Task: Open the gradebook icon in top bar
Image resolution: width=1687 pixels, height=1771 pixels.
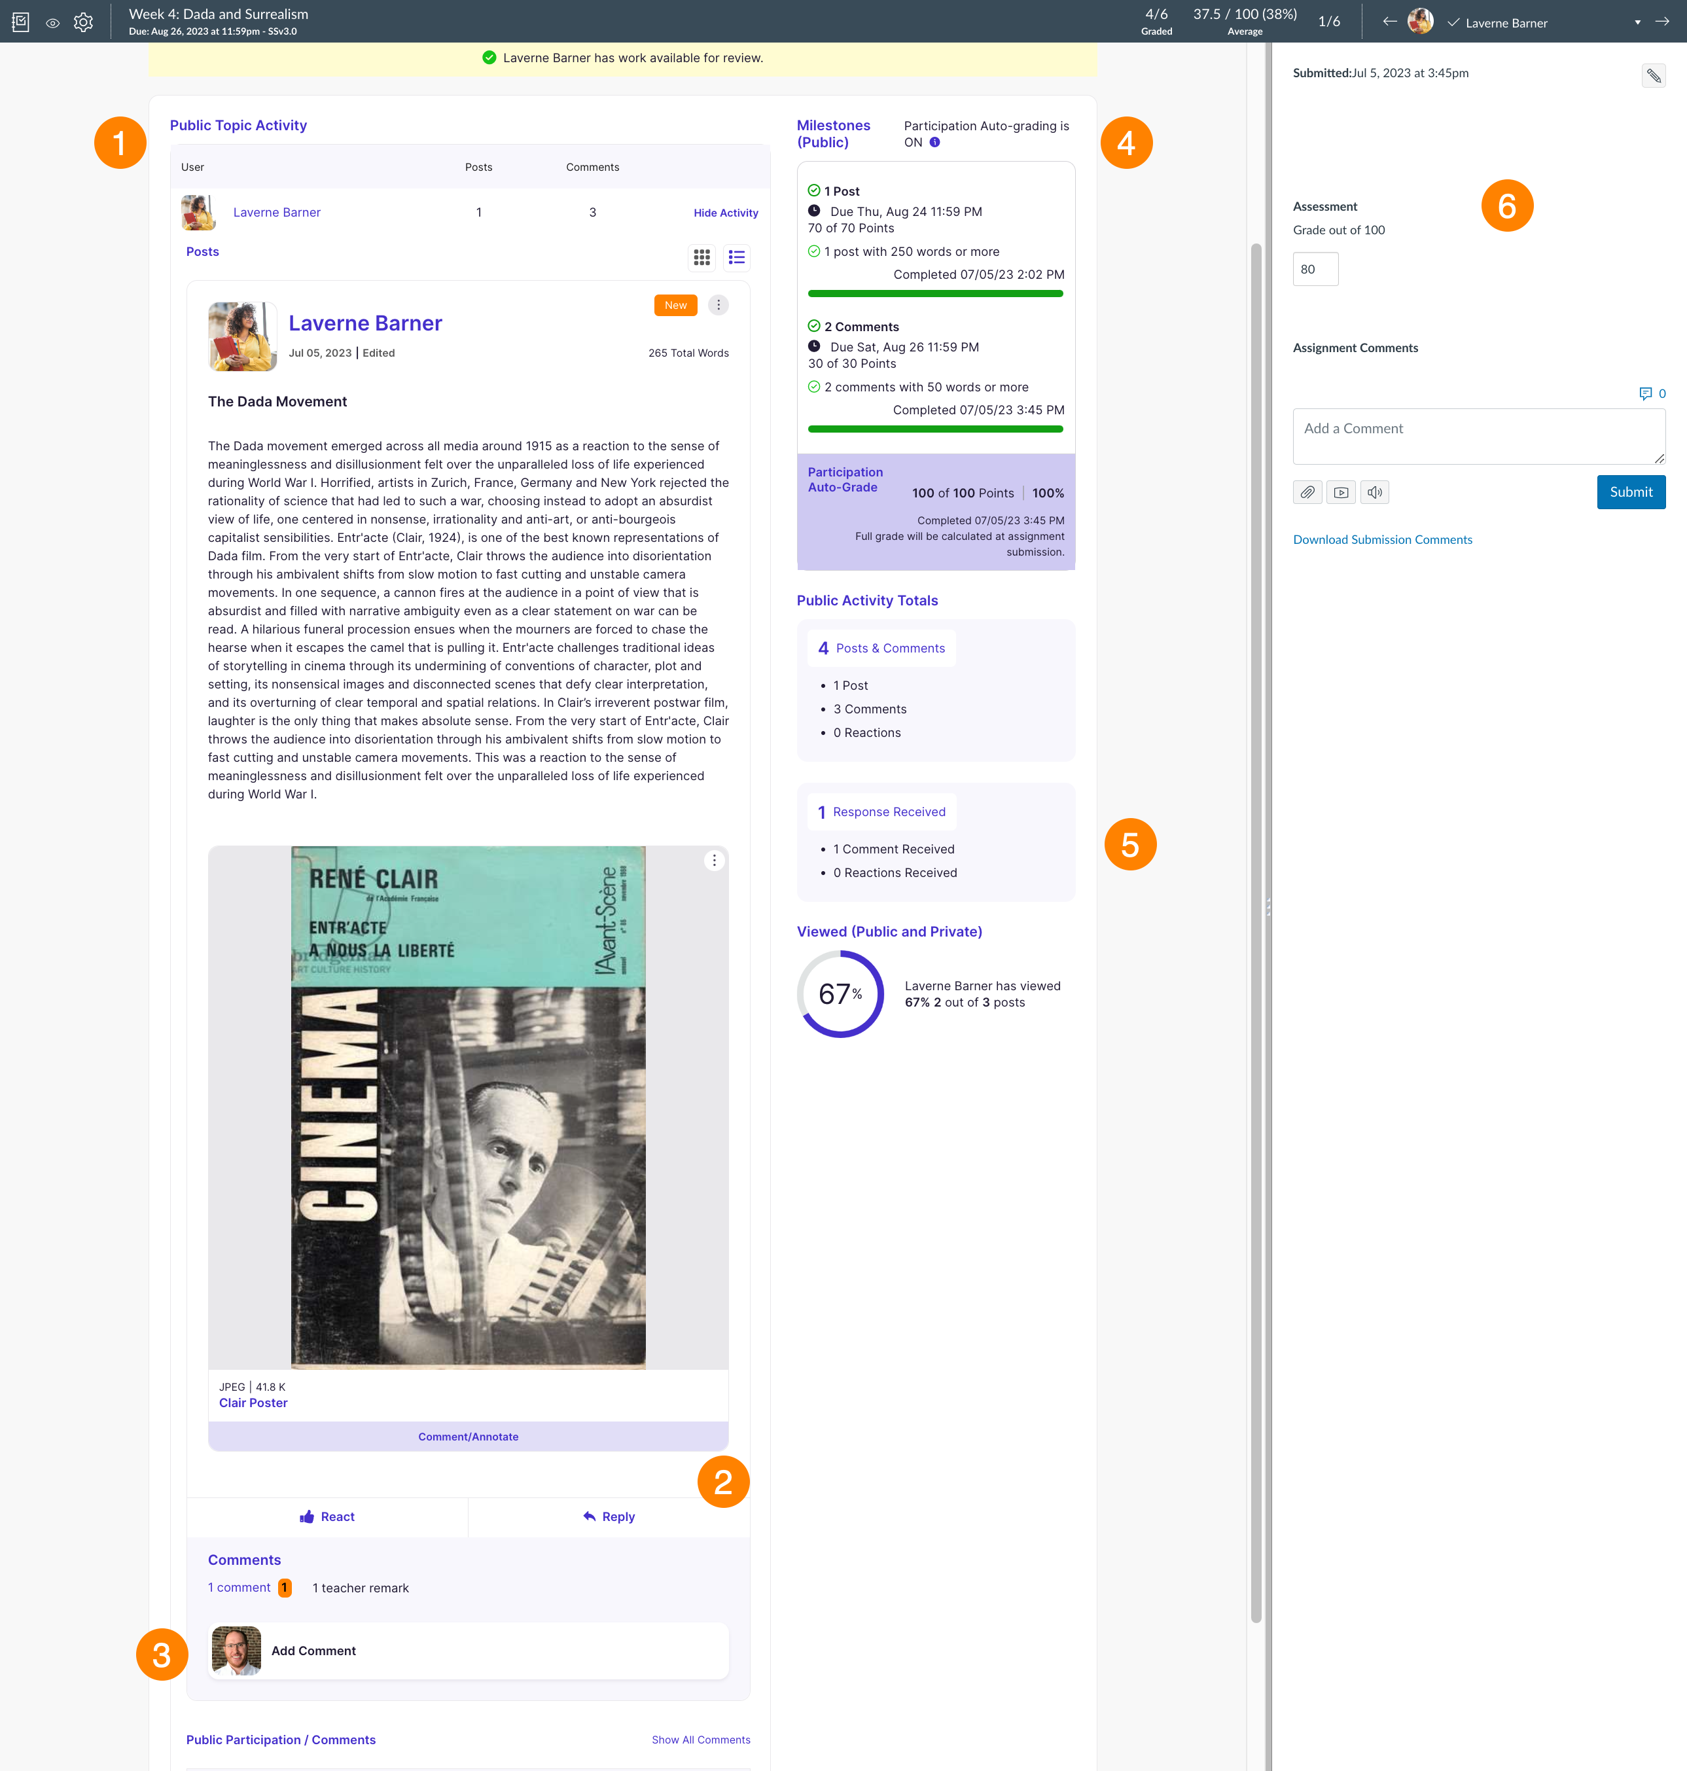Action: [21, 22]
